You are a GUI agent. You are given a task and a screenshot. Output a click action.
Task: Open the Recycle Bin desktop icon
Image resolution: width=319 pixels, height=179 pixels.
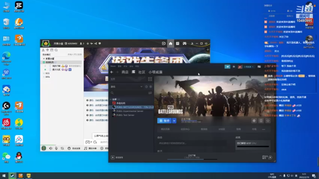[6, 23]
